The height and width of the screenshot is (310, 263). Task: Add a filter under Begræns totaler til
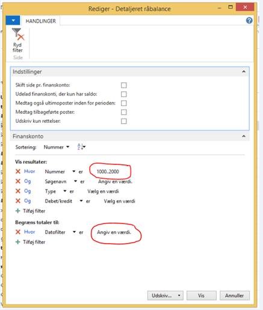click(30, 242)
